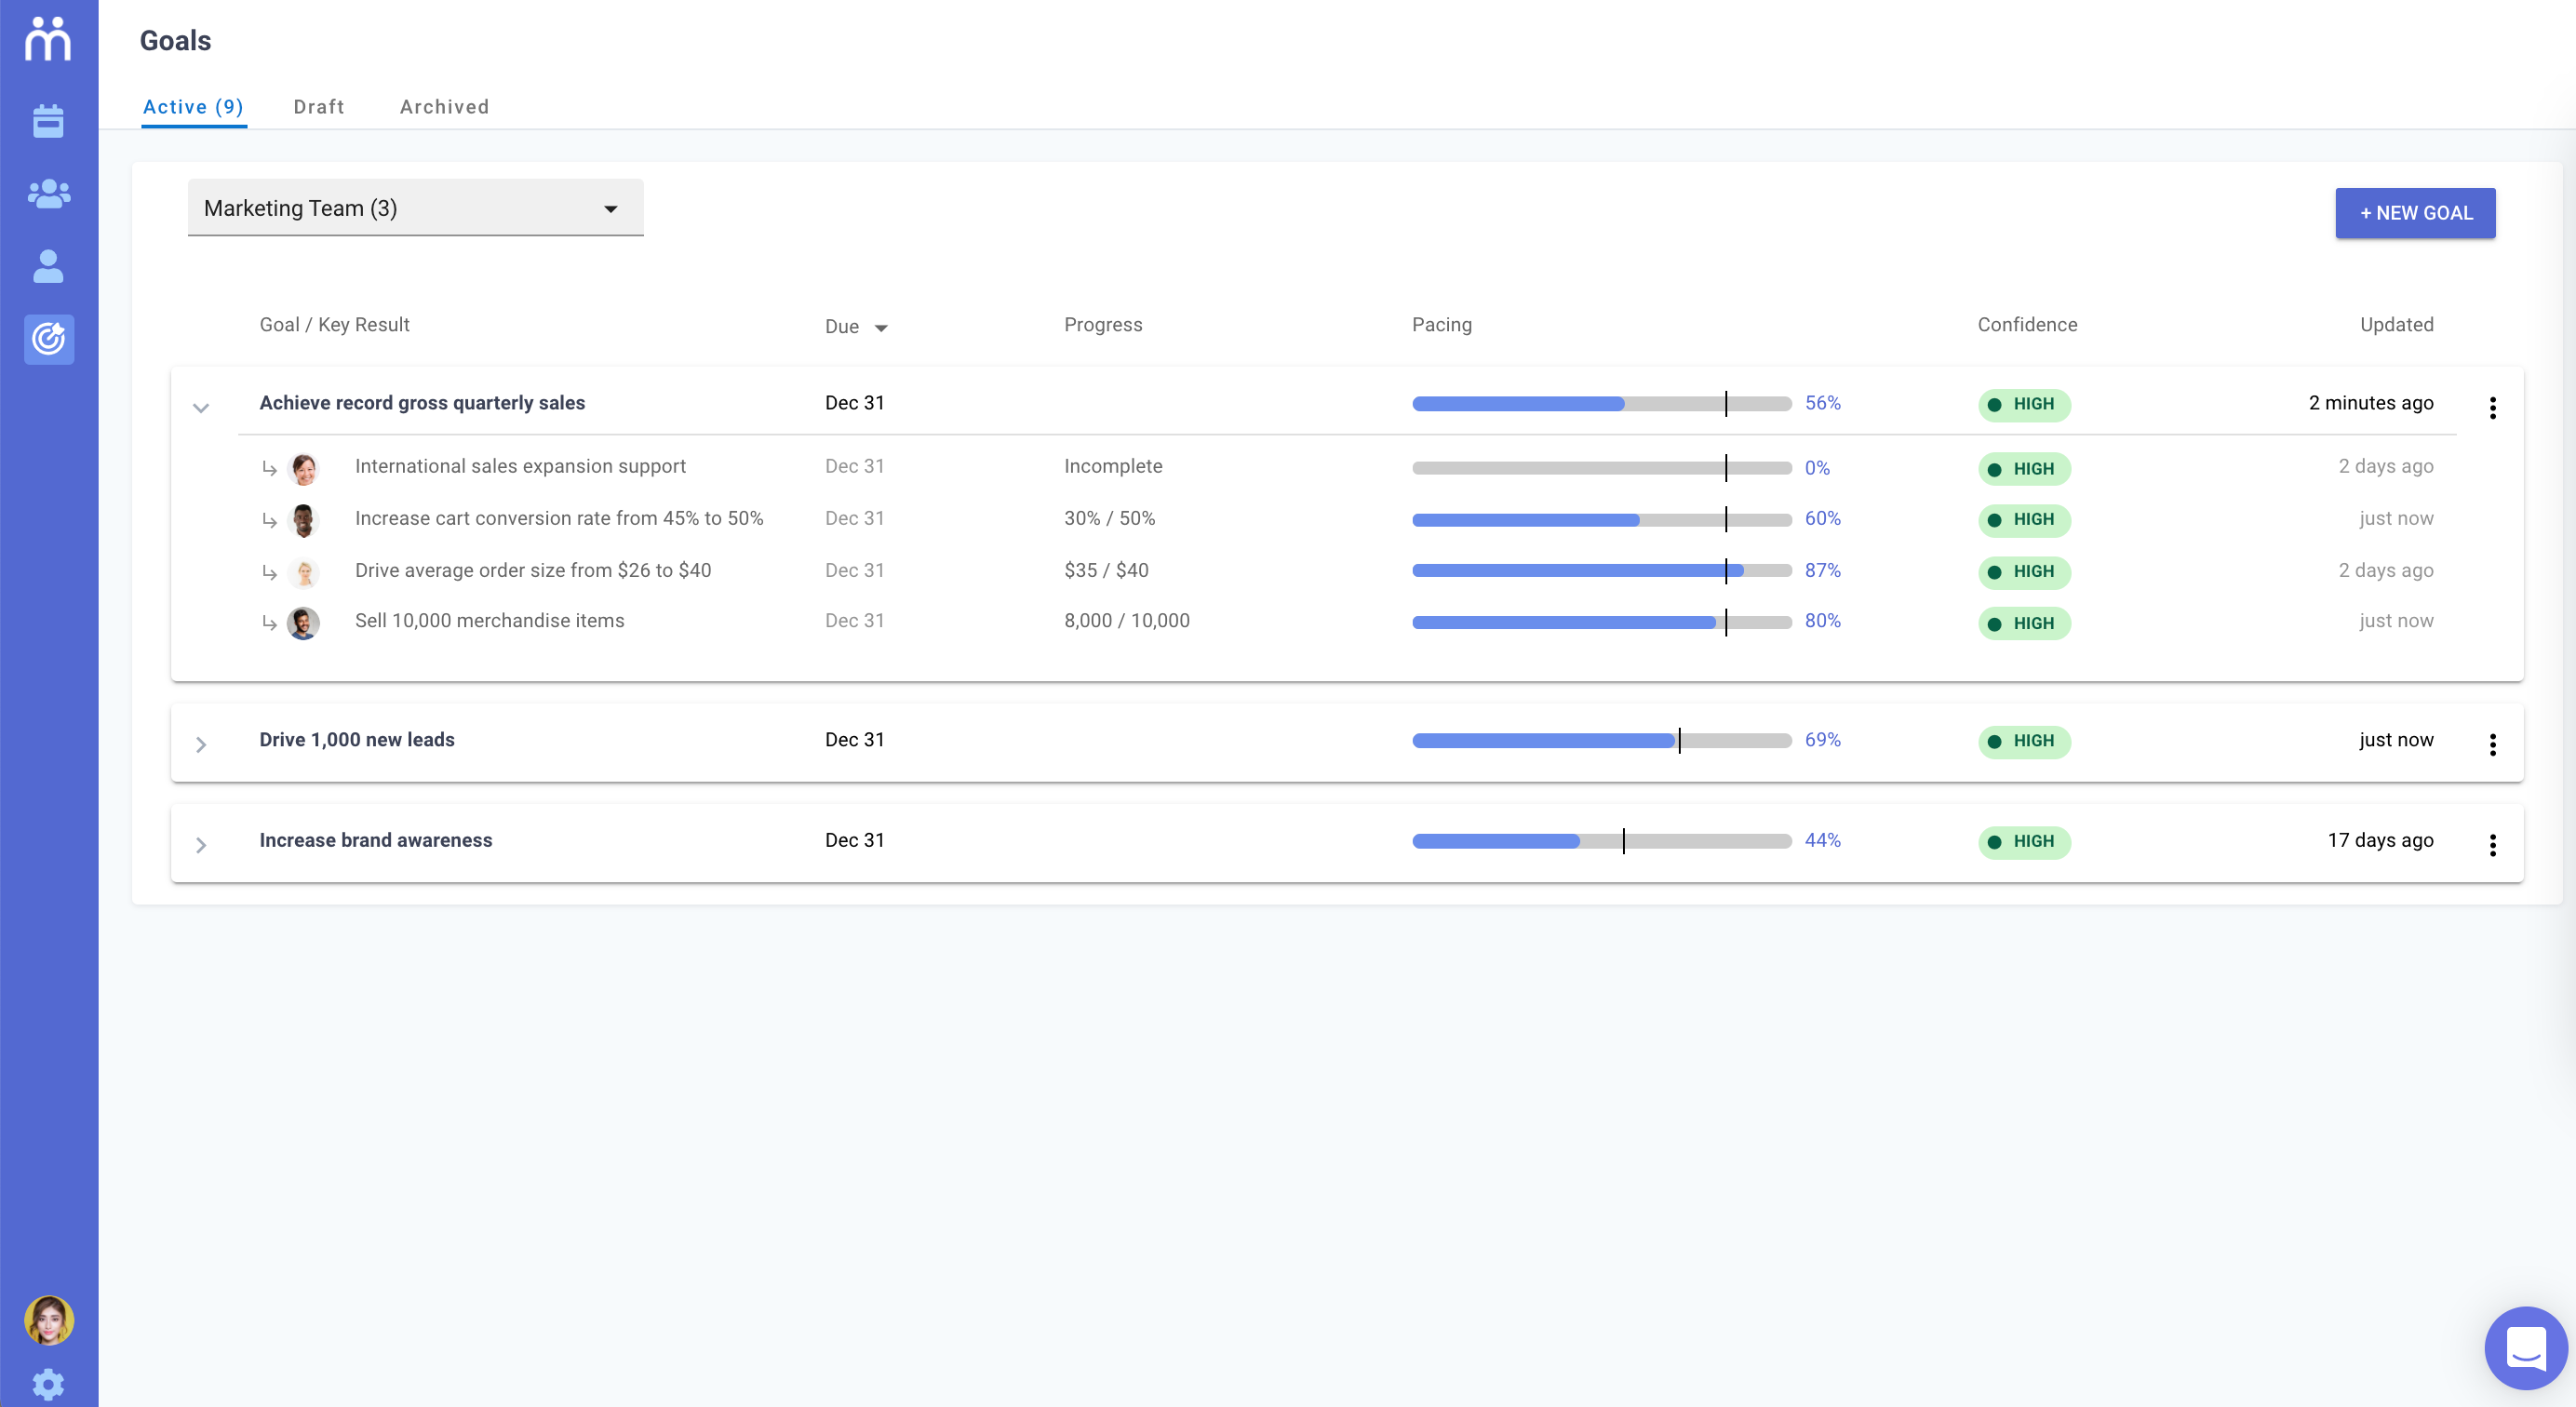Switch to the Draft tab
The width and height of the screenshot is (2576, 1407).
pyautogui.click(x=319, y=107)
